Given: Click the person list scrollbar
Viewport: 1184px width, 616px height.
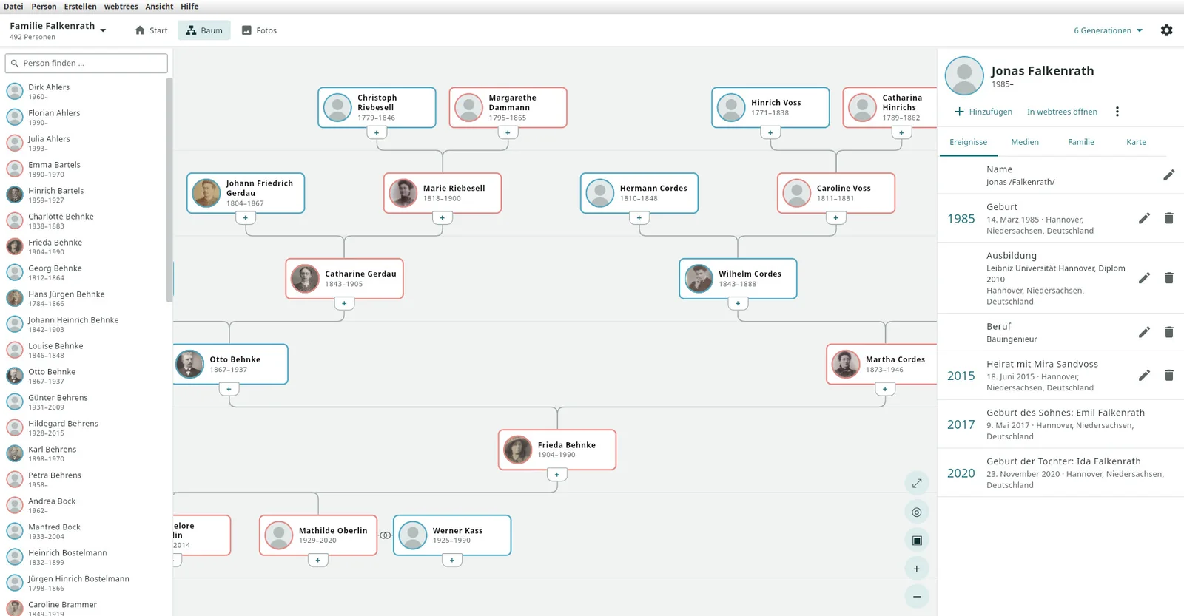Looking at the screenshot, I should (x=169, y=190).
